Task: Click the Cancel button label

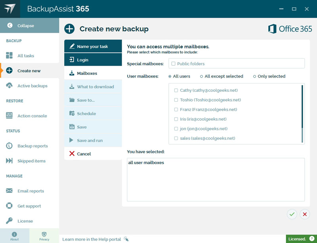Action: 84,154
